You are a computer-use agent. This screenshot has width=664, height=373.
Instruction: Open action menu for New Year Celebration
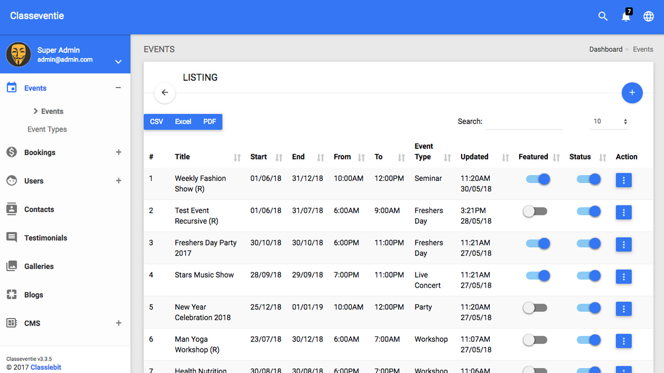624,309
